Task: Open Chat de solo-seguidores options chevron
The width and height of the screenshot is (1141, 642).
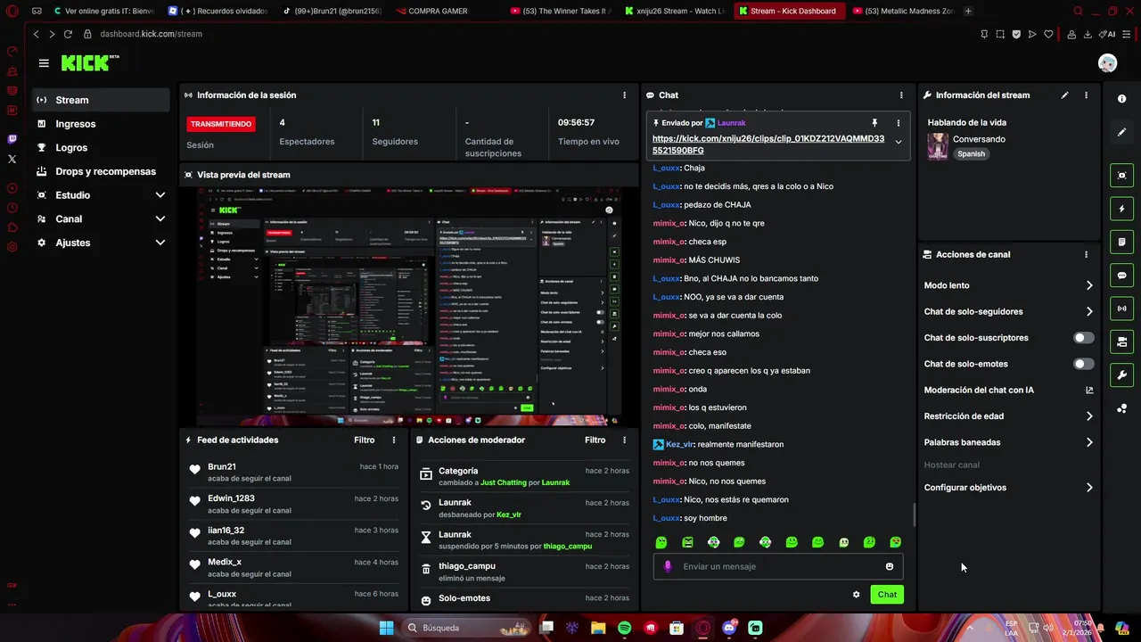Action: pos(1089,311)
